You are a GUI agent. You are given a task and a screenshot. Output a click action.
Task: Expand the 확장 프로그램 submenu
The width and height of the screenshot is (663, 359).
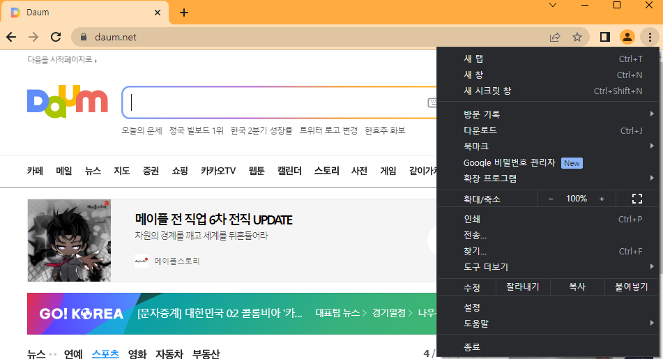(x=548, y=178)
